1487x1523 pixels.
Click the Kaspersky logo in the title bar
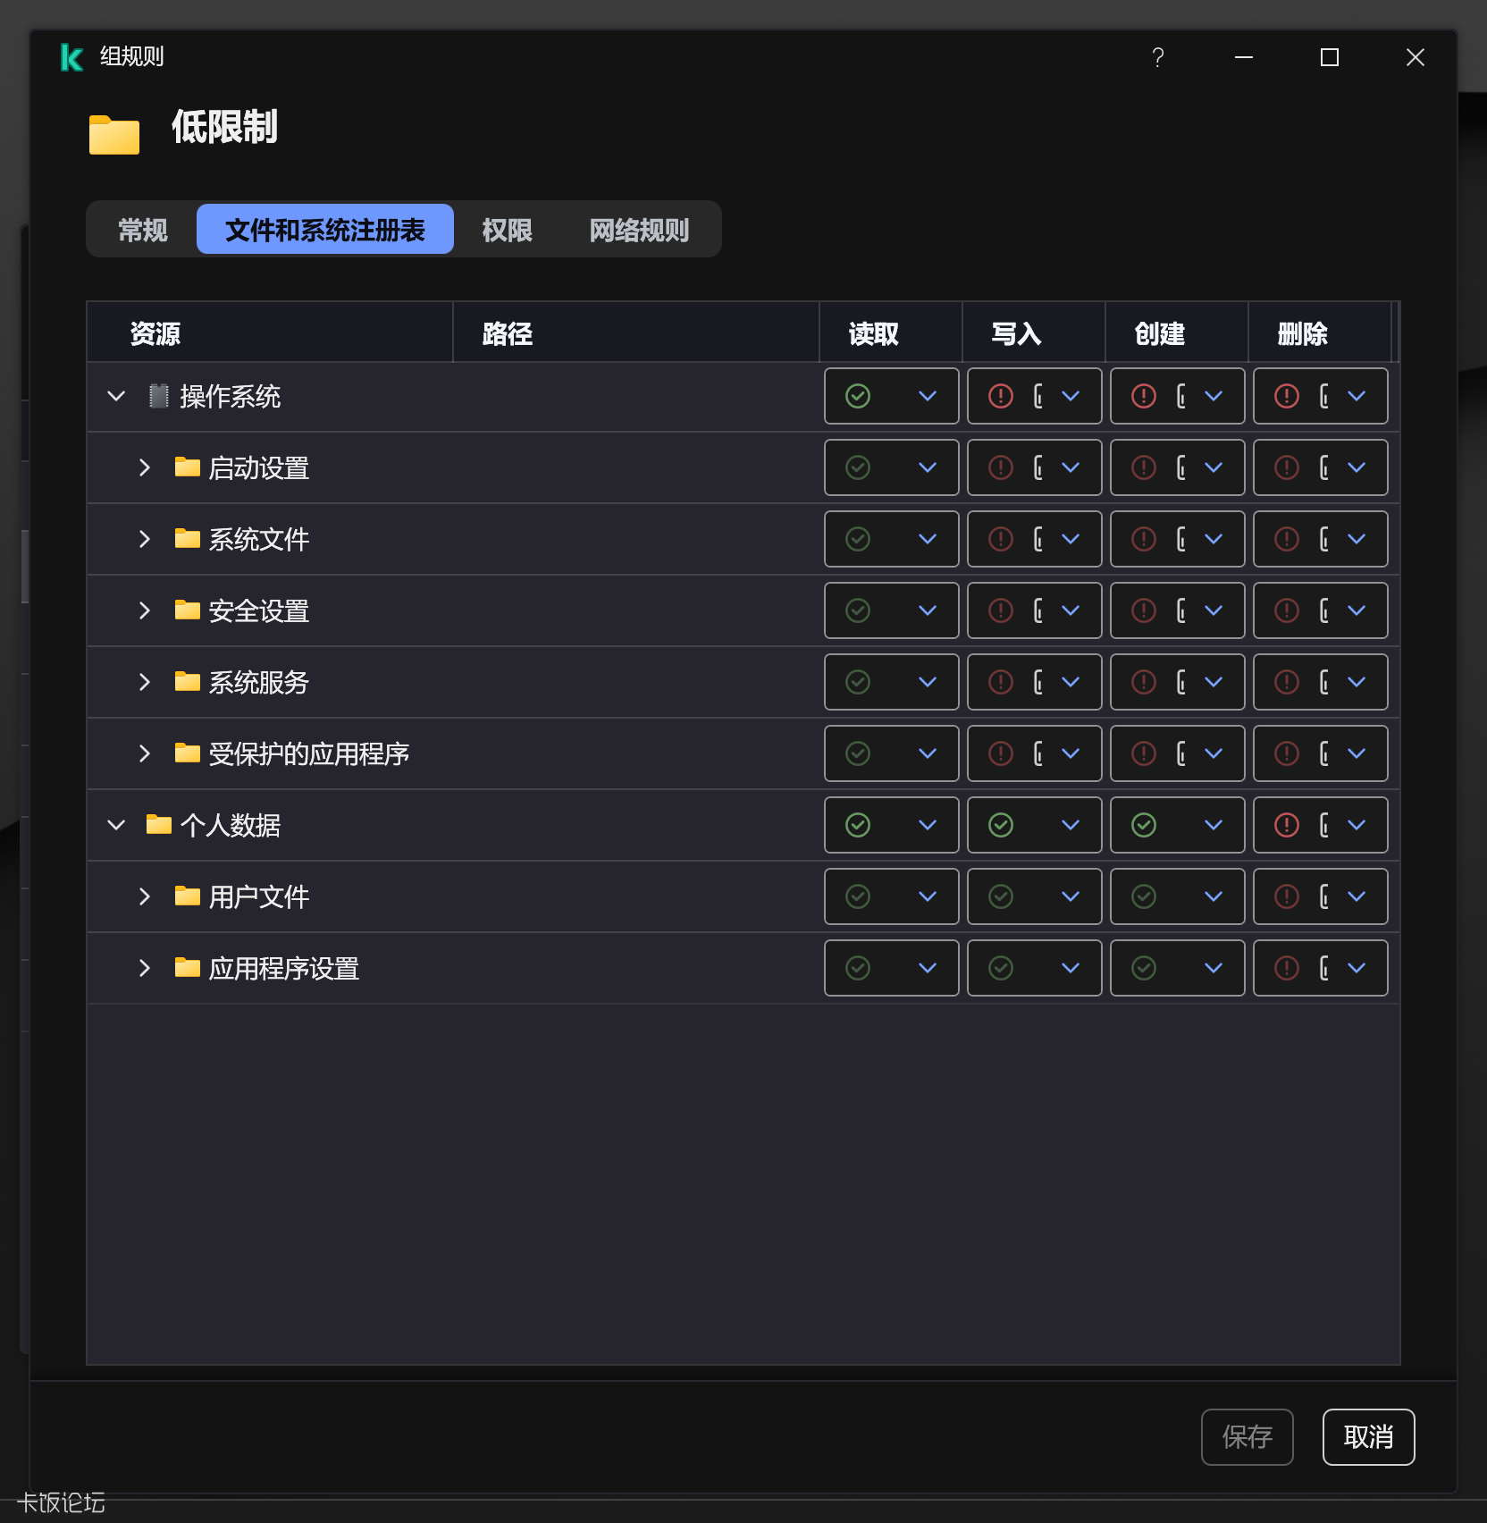coord(71,56)
